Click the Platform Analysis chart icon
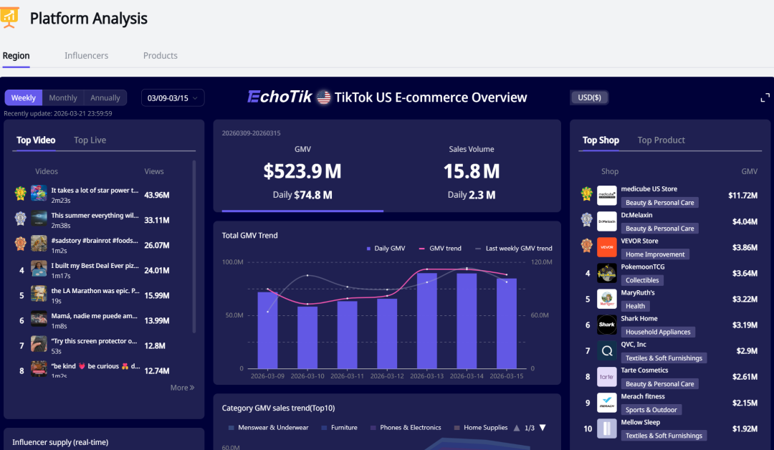774x450 pixels. (10, 17)
